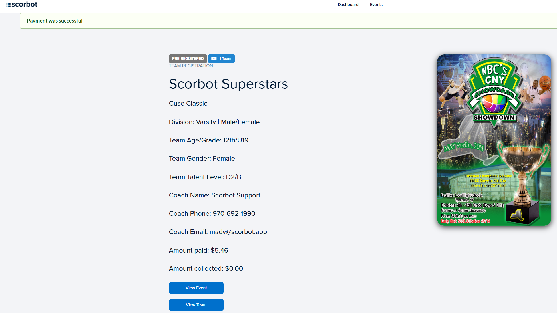
Task: Click the Team Age/Grade 12th/U19 line
Action: click(208, 140)
